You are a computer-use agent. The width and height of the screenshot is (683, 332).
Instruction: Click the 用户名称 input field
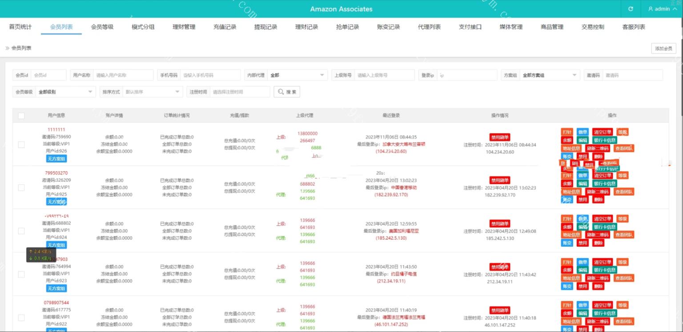pyautogui.click(x=122, y=76)
